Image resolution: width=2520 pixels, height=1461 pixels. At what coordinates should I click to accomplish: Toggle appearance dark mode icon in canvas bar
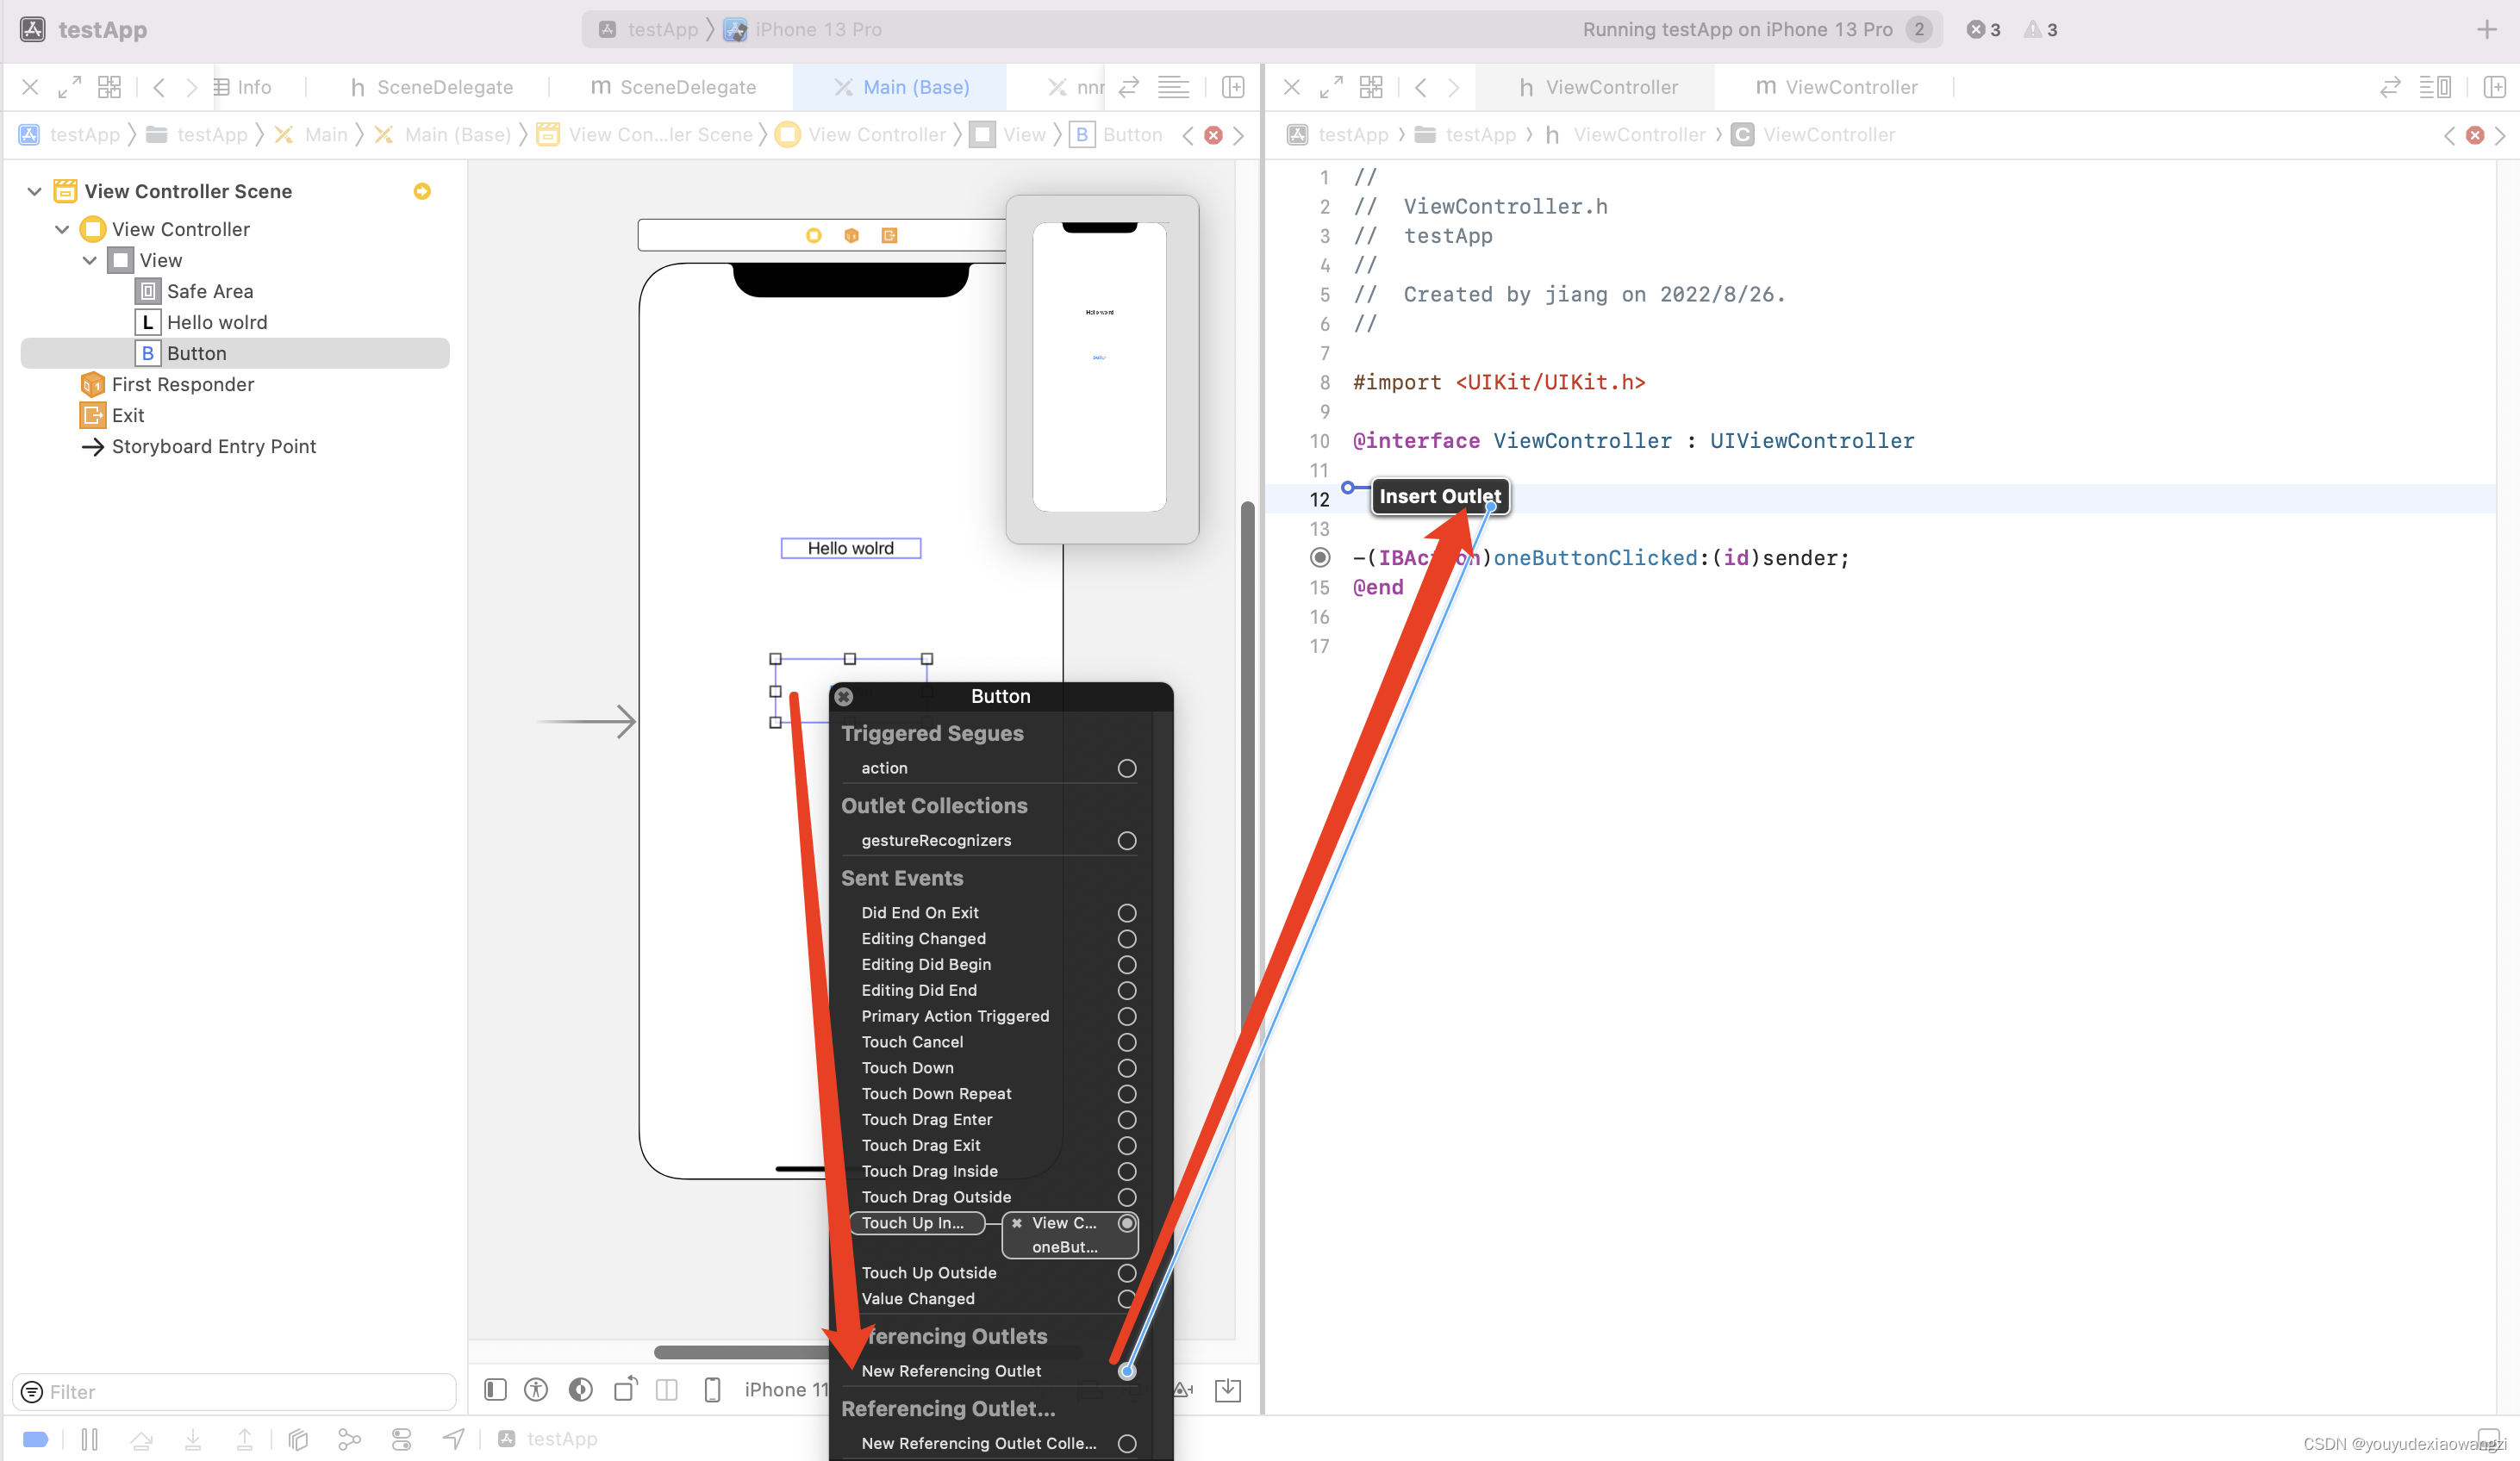(580, 1389)
